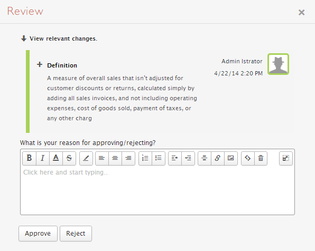Select the highlight marker tool
Screen dimensions: 315x251
86,158
